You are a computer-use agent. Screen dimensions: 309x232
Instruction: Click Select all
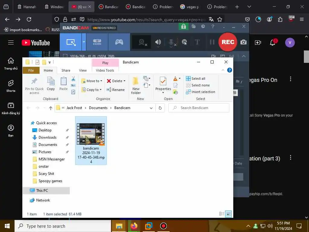click(196, 79)
